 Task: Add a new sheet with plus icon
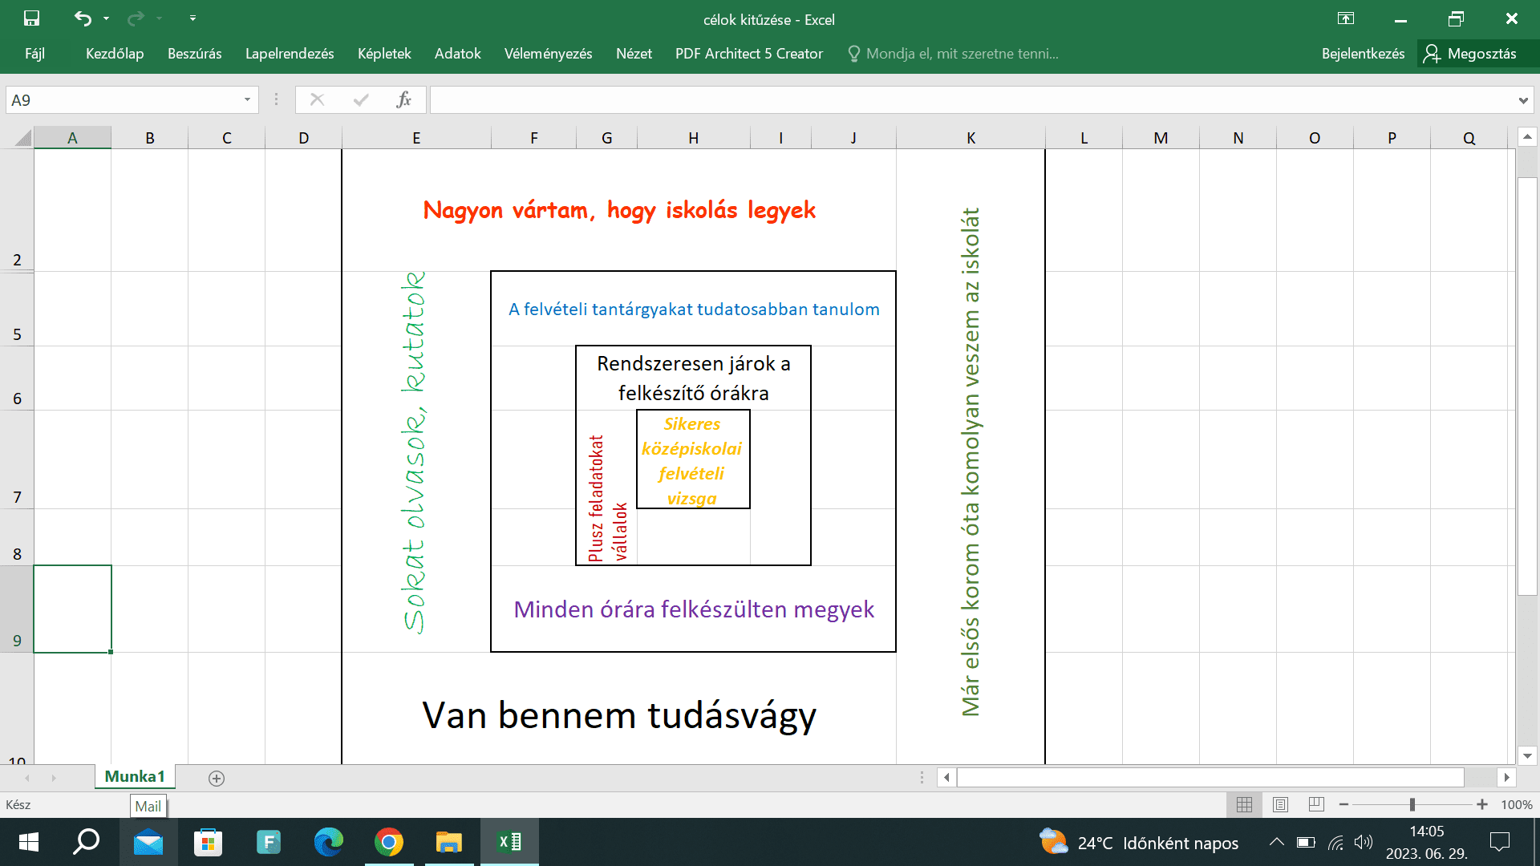click(x=216, y=778)
